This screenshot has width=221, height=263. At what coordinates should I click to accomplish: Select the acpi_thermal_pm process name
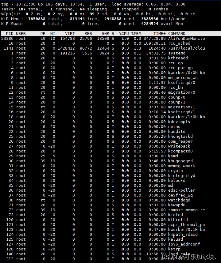pyautogui.click(x=187, y=225)
